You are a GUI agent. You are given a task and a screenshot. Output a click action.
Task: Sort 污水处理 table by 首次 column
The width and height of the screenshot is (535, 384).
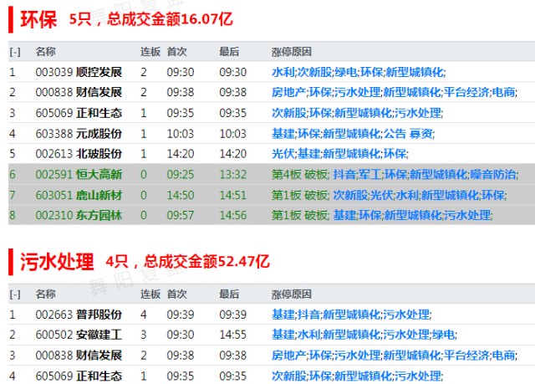pyautogui.click(x=176, y=294)
